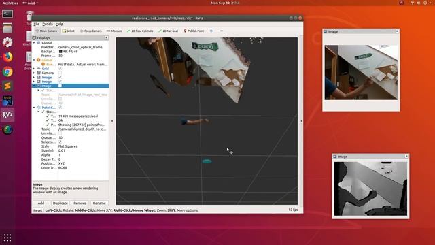The image size is (435, 245).
Task: Collapse the PointCloud2 Status node
Action: [39, 112]
